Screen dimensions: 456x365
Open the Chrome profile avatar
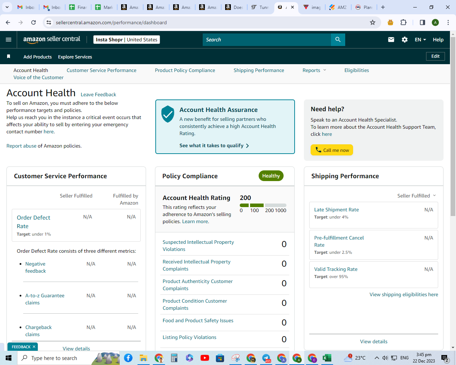pos(435,22)
